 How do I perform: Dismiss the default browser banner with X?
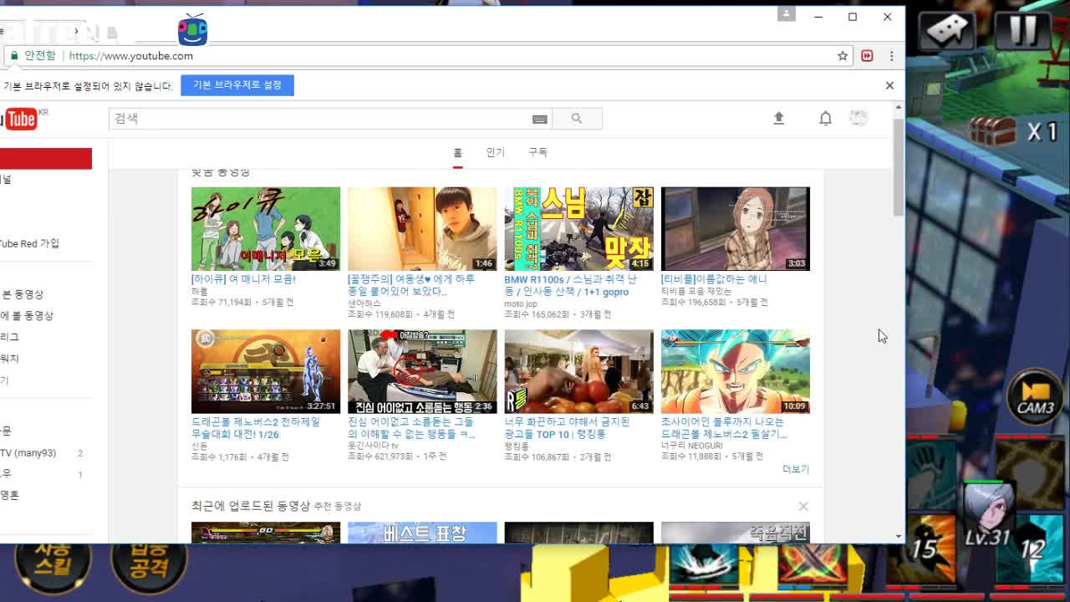889,84
